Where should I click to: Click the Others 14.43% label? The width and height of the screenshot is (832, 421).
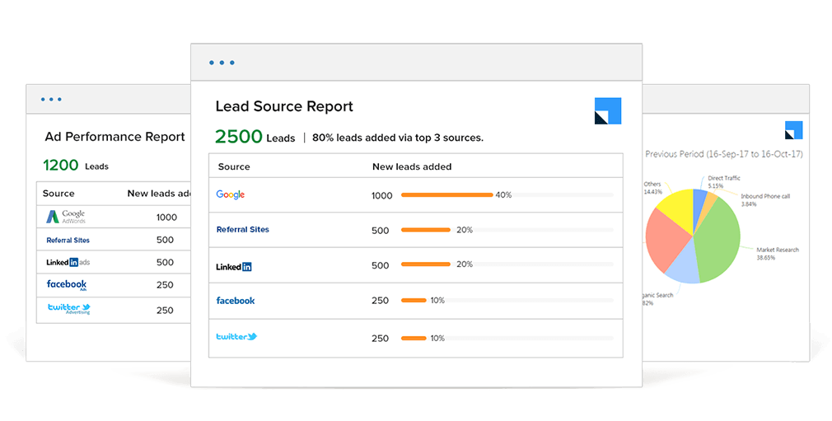[652, 188]
